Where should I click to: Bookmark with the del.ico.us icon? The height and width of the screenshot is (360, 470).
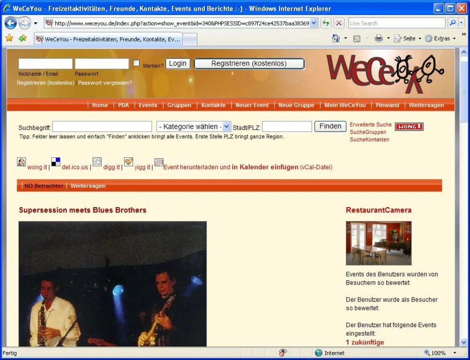click(x=56, y=162)
